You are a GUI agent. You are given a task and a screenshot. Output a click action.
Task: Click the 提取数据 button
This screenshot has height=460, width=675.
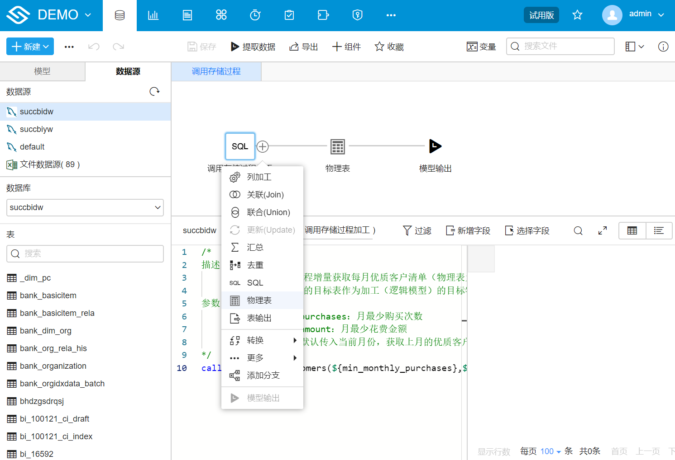pos(253,47)
